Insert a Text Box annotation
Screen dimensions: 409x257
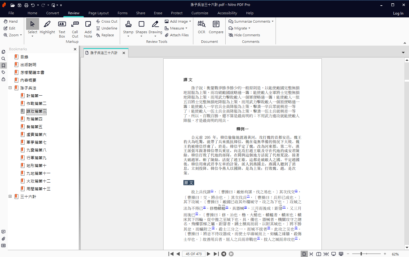coord(62,29)
